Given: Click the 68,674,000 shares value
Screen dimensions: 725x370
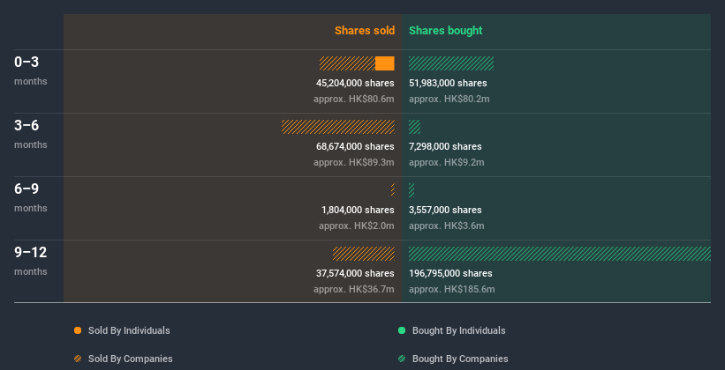Looking at the screenshot, I should pyautogui.click(x=355, y=147).
